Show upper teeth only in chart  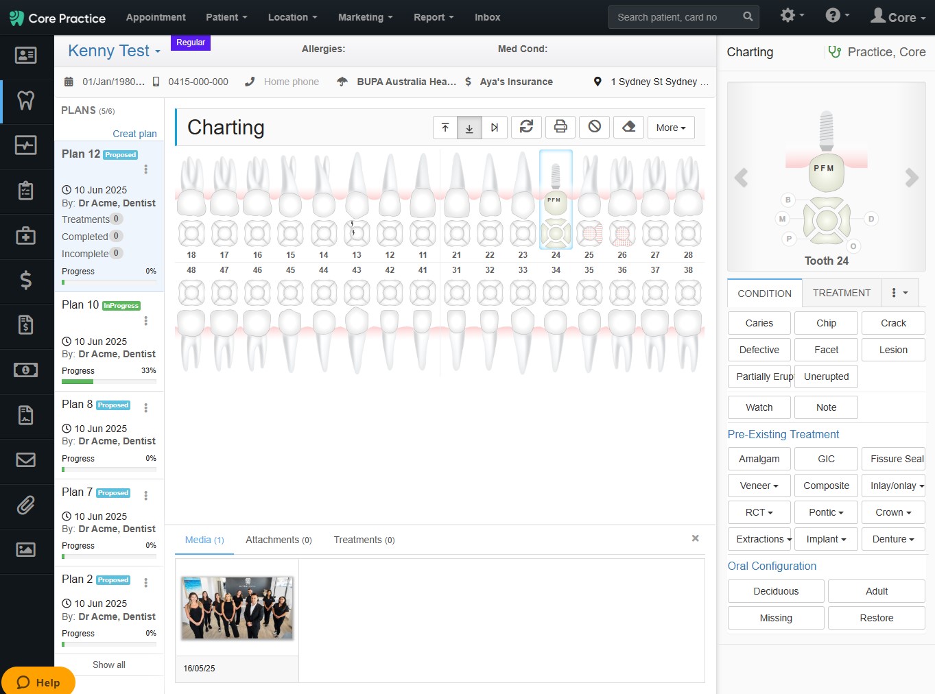(445, 128)
